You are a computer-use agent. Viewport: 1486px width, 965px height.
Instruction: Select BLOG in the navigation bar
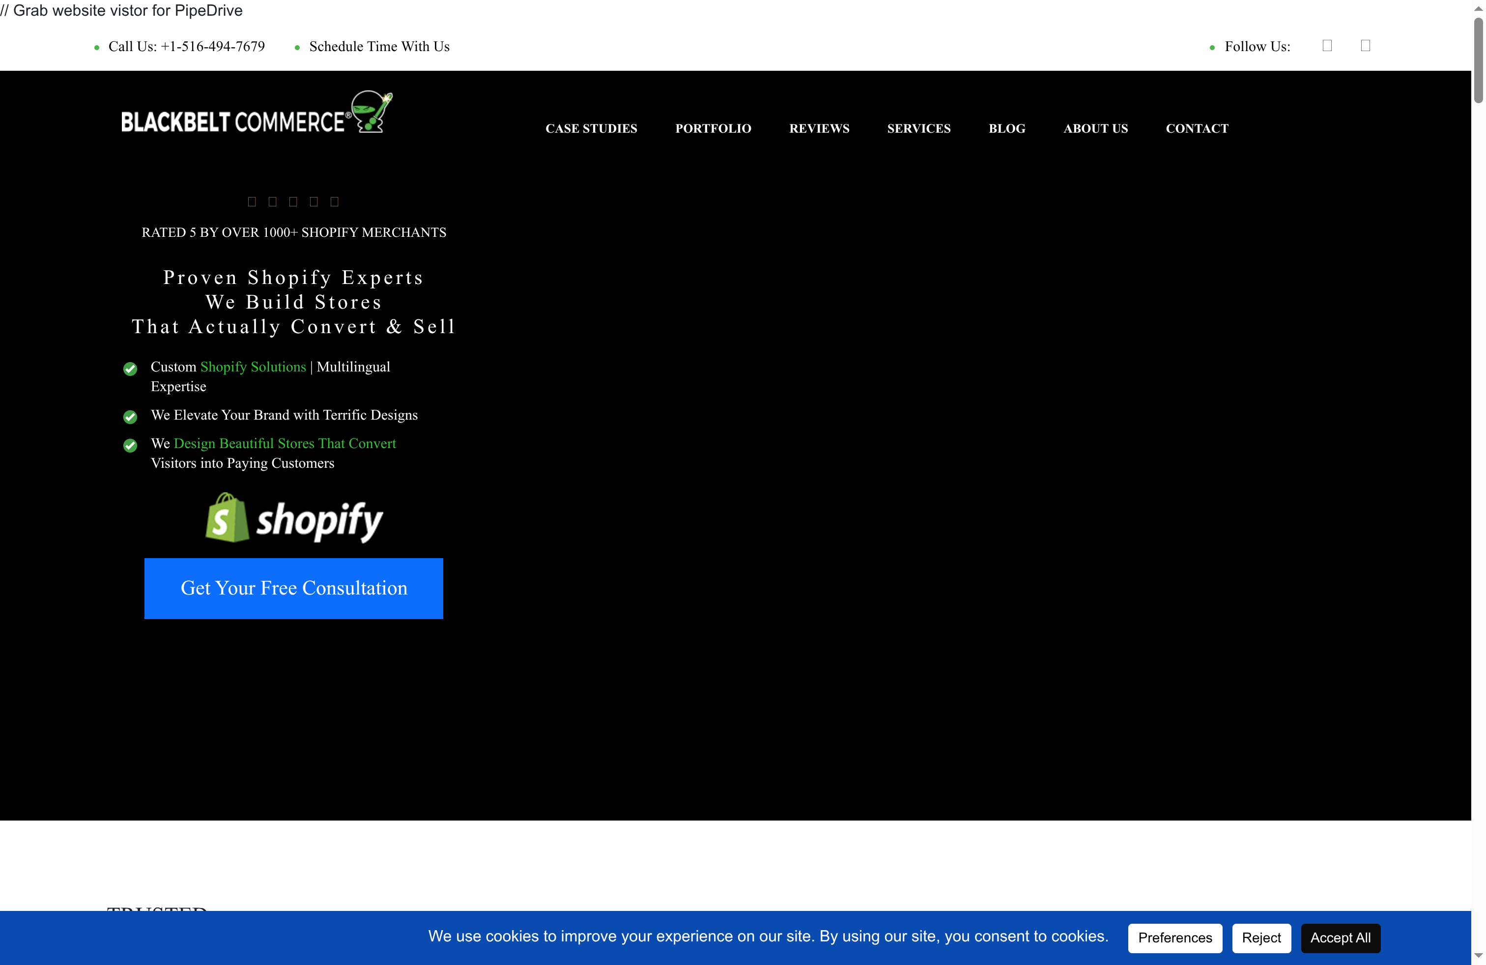[x=1006, y=129]
